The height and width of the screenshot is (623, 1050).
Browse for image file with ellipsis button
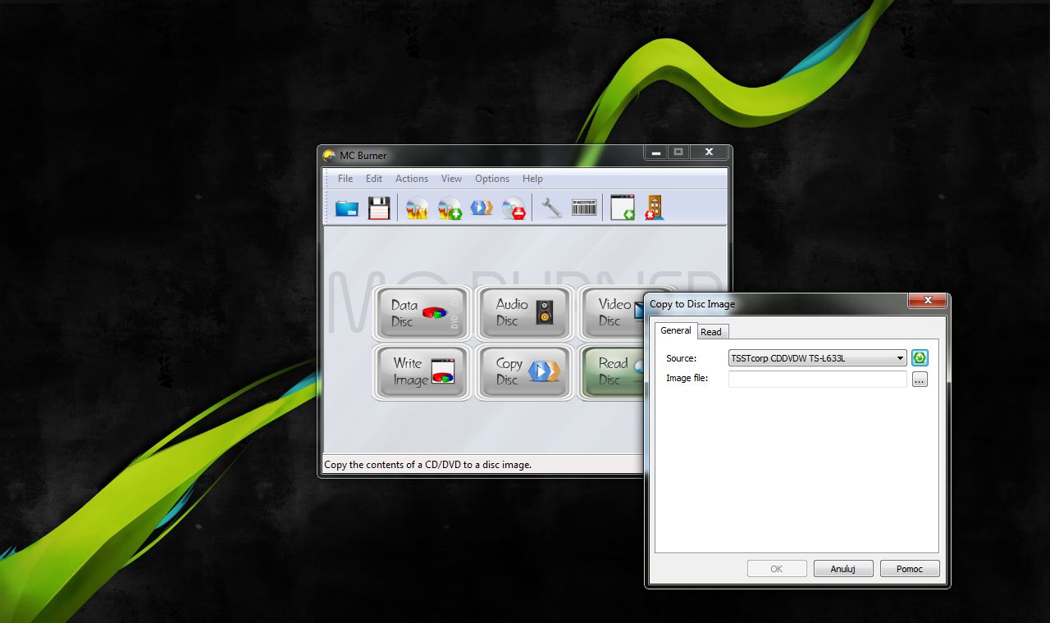[920, 380]
